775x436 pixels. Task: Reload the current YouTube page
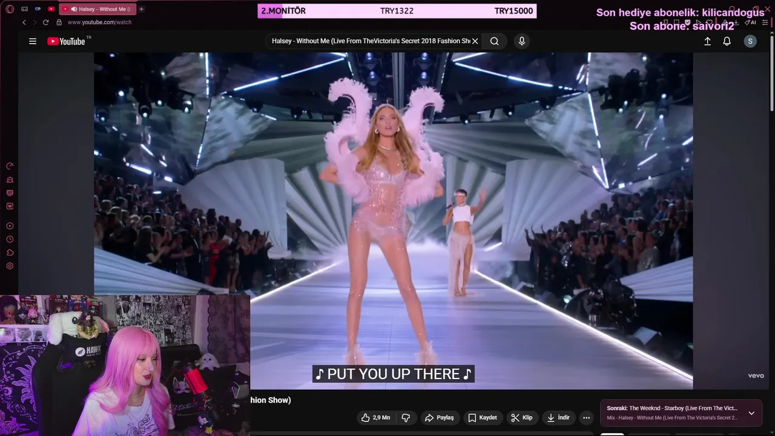coord(45,22)
